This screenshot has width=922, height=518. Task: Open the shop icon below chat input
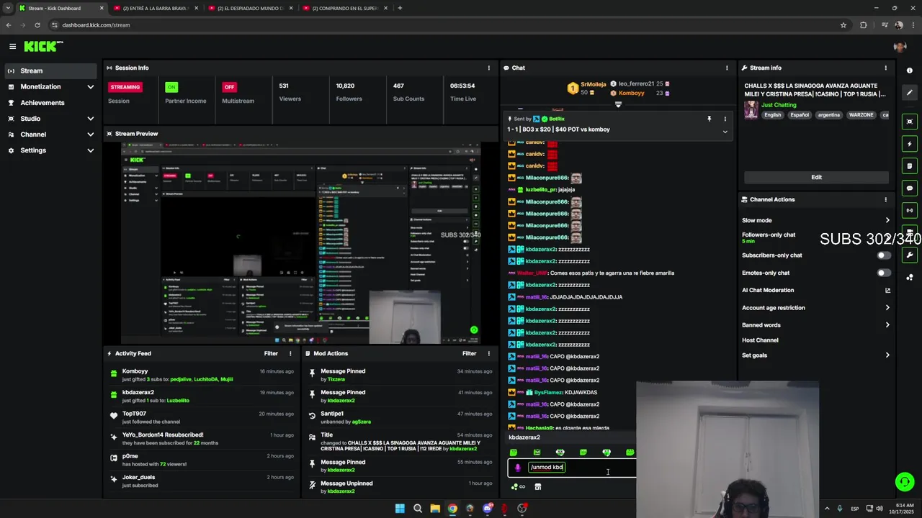[x=537, y=487]
